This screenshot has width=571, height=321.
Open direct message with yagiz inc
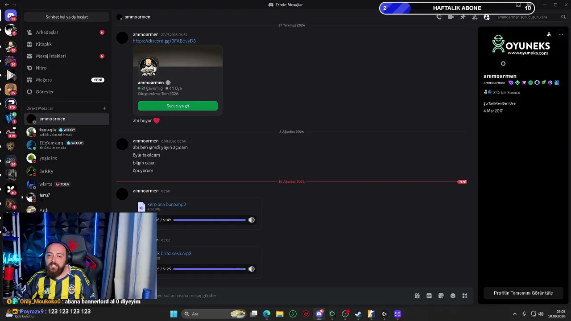pyautogui.click(x=66, y=158)
